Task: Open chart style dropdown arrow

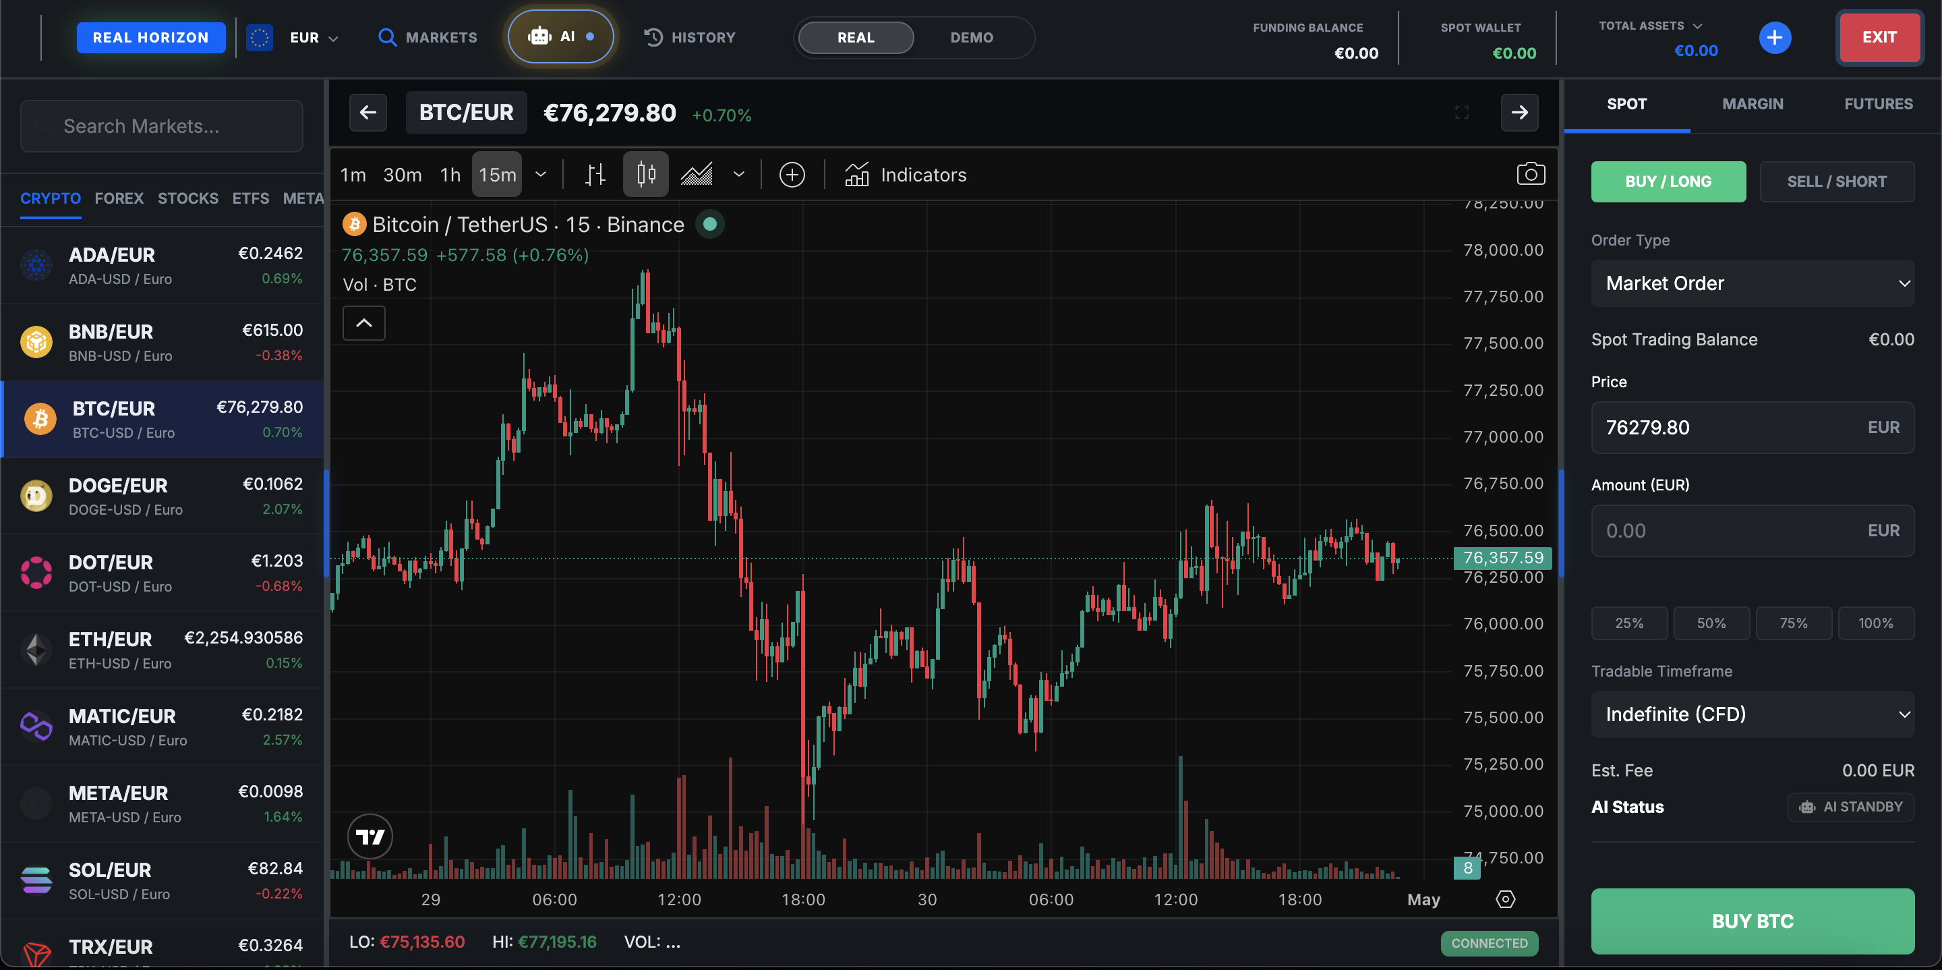Action: click(x=739, y=175)
